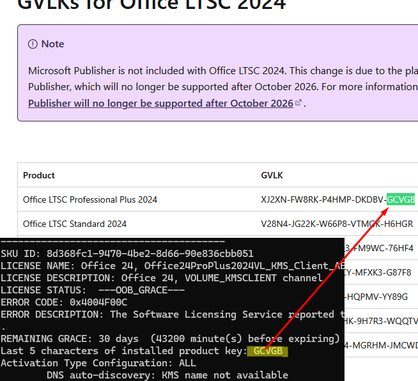Click the key ending MGRHM-JMCWD
Viewport: 418px width, 381px height.
coord(381,346)
